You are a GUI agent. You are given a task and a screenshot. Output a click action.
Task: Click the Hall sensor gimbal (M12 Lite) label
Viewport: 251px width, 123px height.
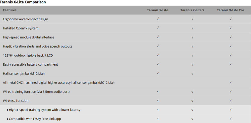pyautogui.click(x=24, y=73)
